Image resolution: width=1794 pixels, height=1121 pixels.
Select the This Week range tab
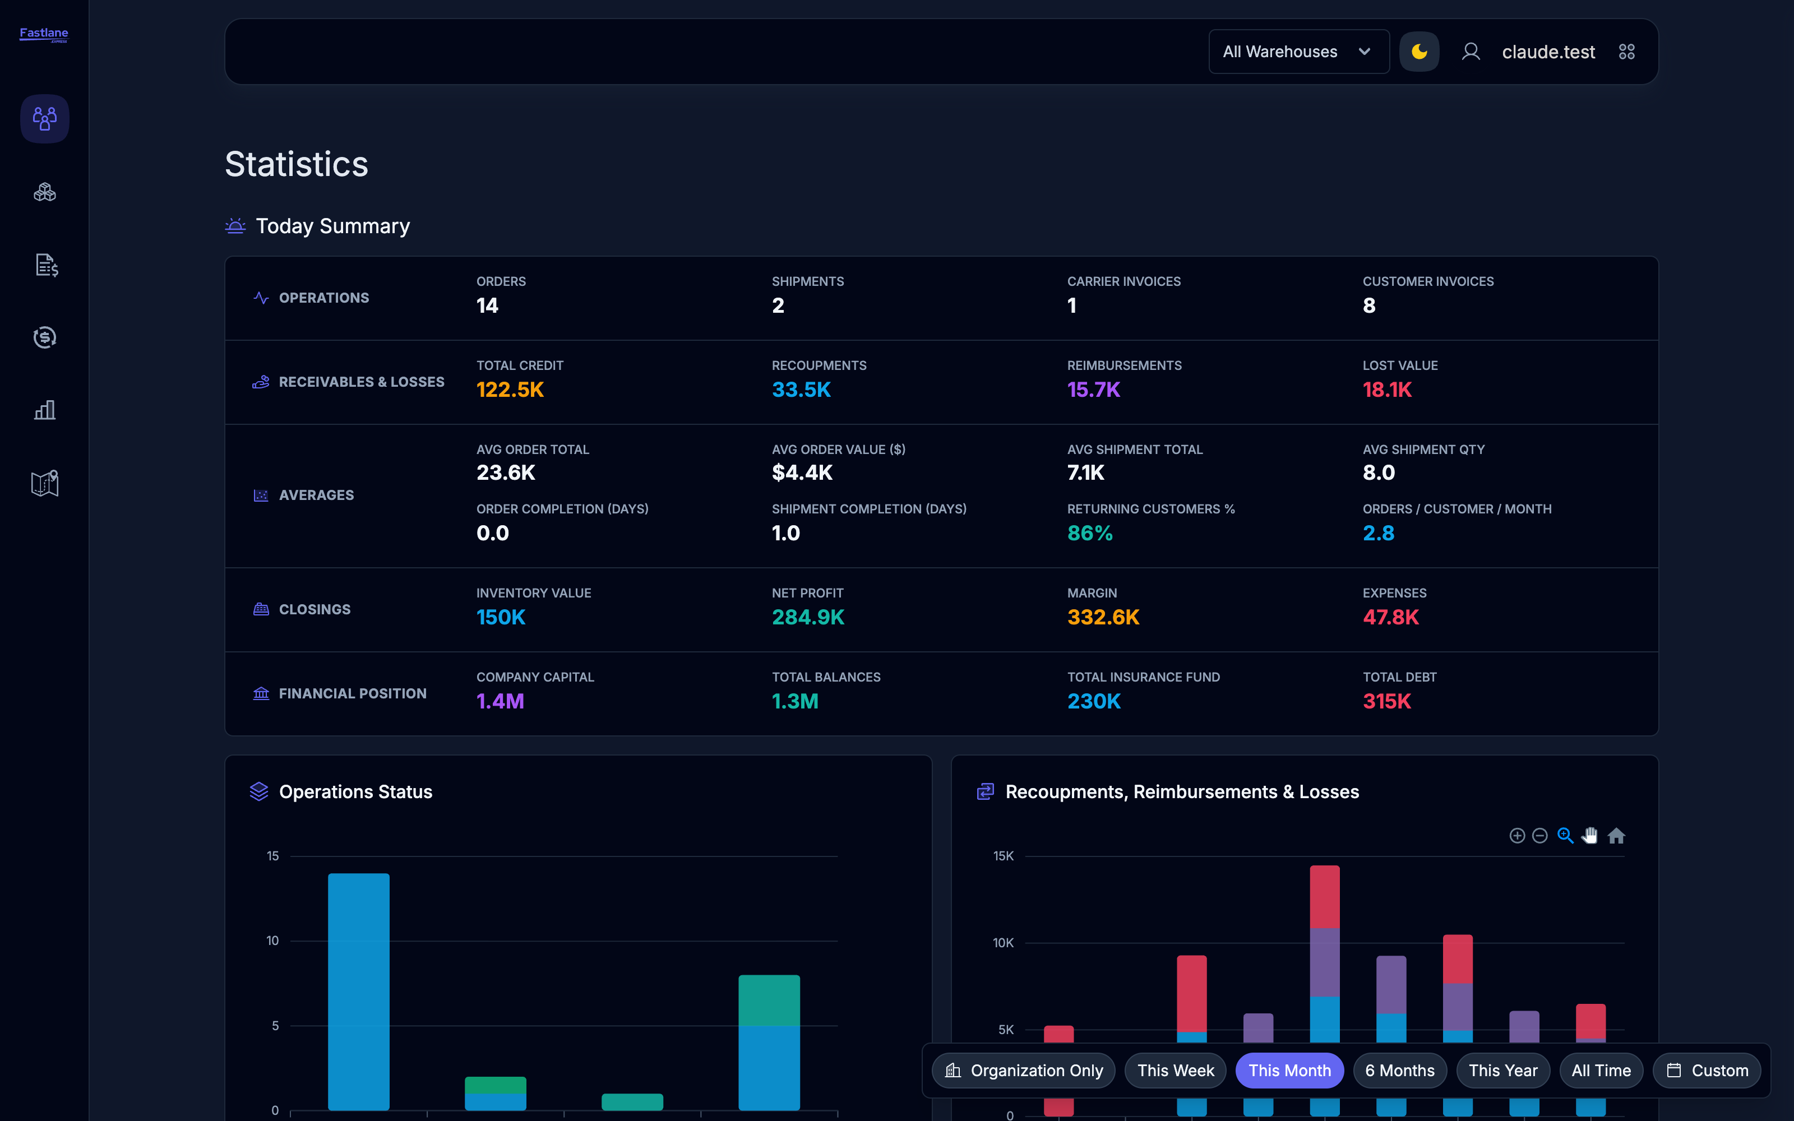pyautogui.click(x=1176, y=1071)
